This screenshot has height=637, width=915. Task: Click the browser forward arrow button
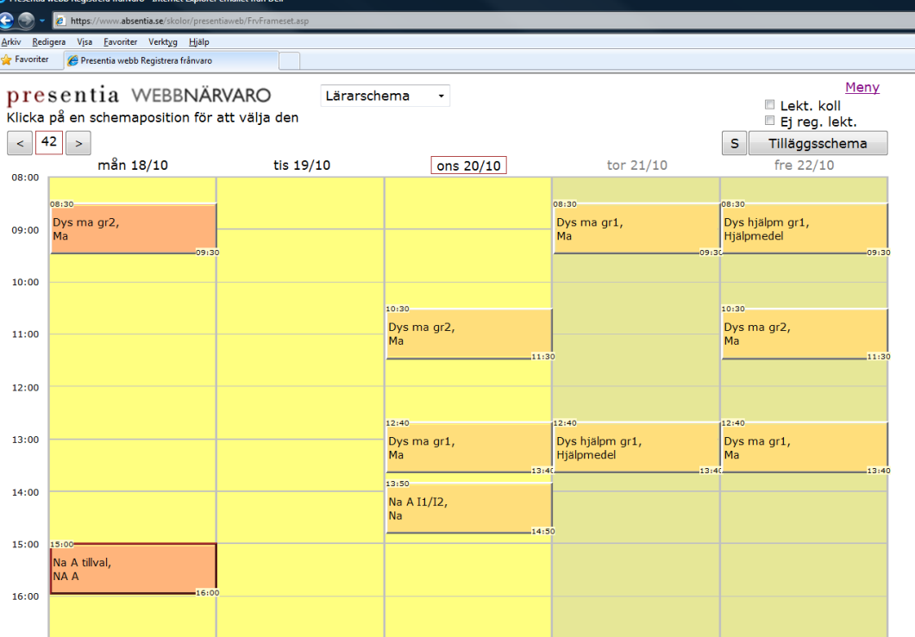(x=27, y=20)
